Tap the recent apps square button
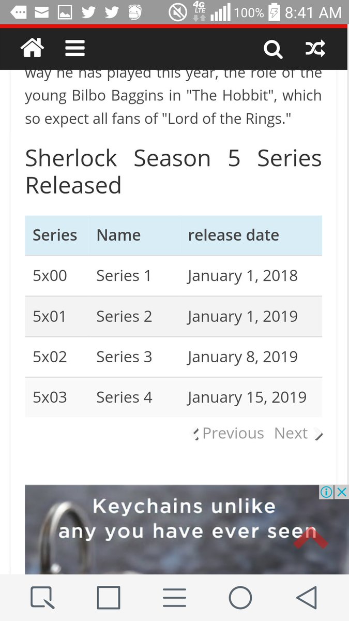This screenshot has height=621, width=349. [109, 598]
